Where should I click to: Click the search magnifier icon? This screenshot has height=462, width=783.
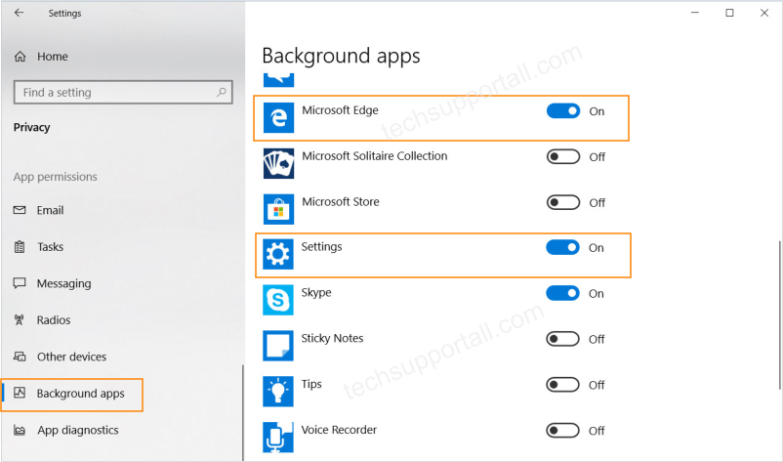click(x=222, y=92)
